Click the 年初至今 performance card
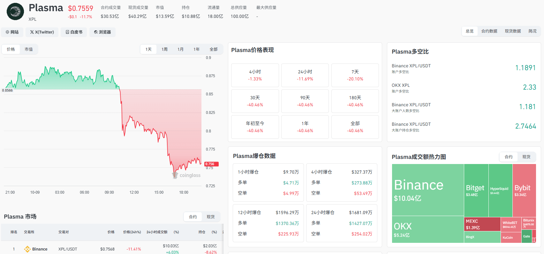Image resolution: width=544 pixels, height=254 pixels. pyautogui.click(x=255, y=127)
